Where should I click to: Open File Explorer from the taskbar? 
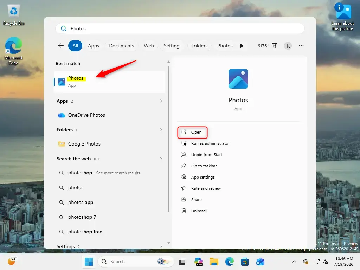214,262
